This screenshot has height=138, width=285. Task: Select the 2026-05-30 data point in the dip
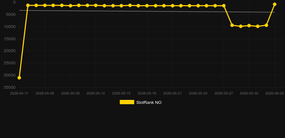pos(249,26)
